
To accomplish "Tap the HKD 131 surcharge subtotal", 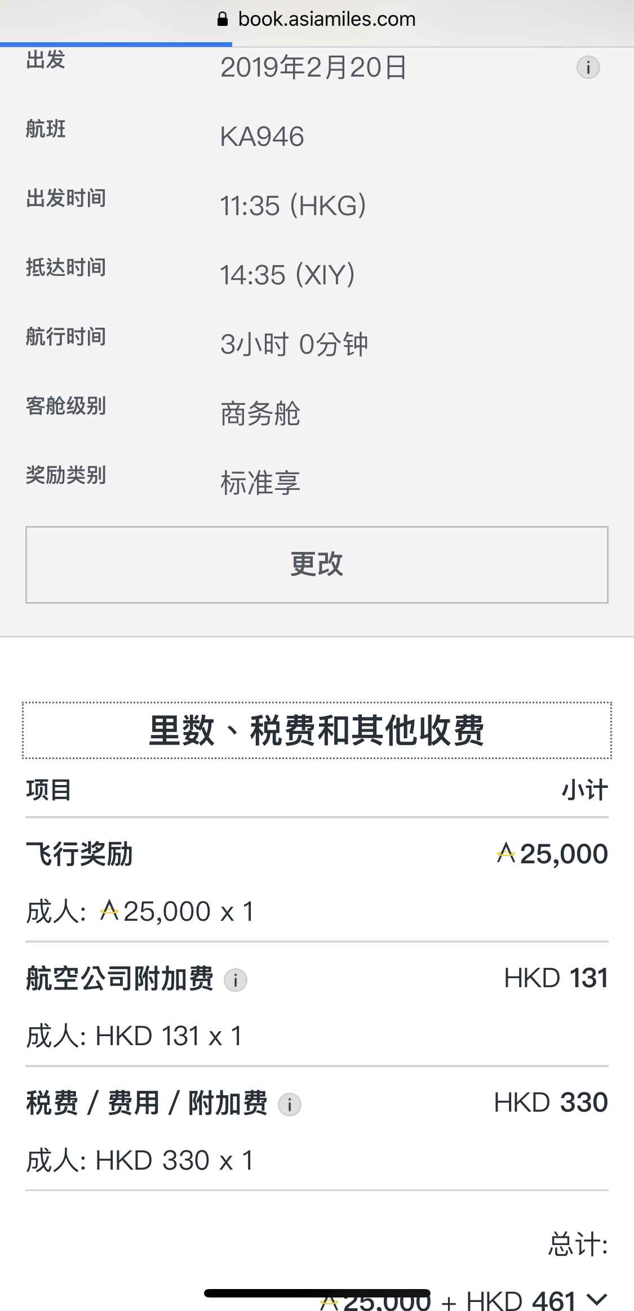I will pyautogui.click(x=556, y=978).
